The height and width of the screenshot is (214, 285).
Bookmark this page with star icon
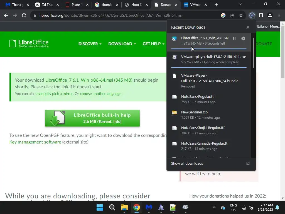241,16
